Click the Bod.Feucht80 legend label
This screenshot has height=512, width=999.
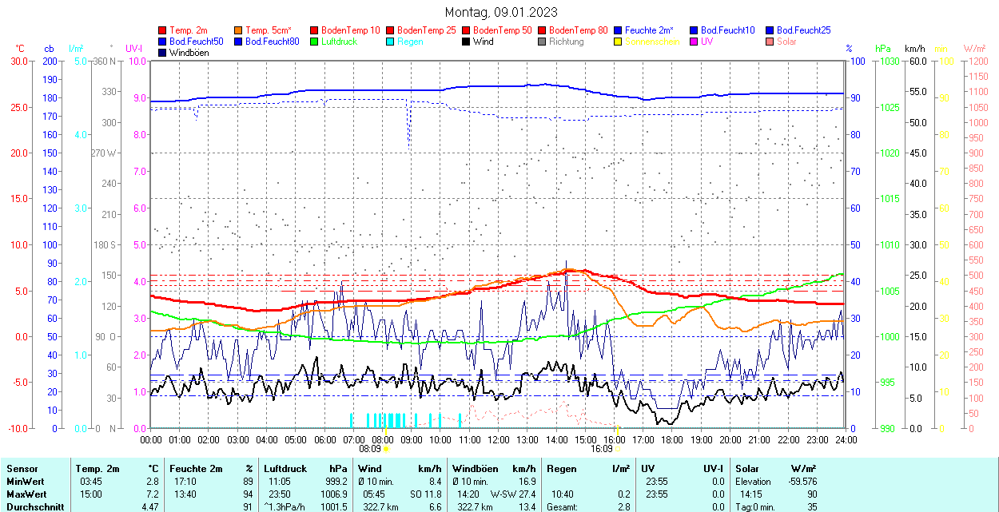(x=272, y=42)
